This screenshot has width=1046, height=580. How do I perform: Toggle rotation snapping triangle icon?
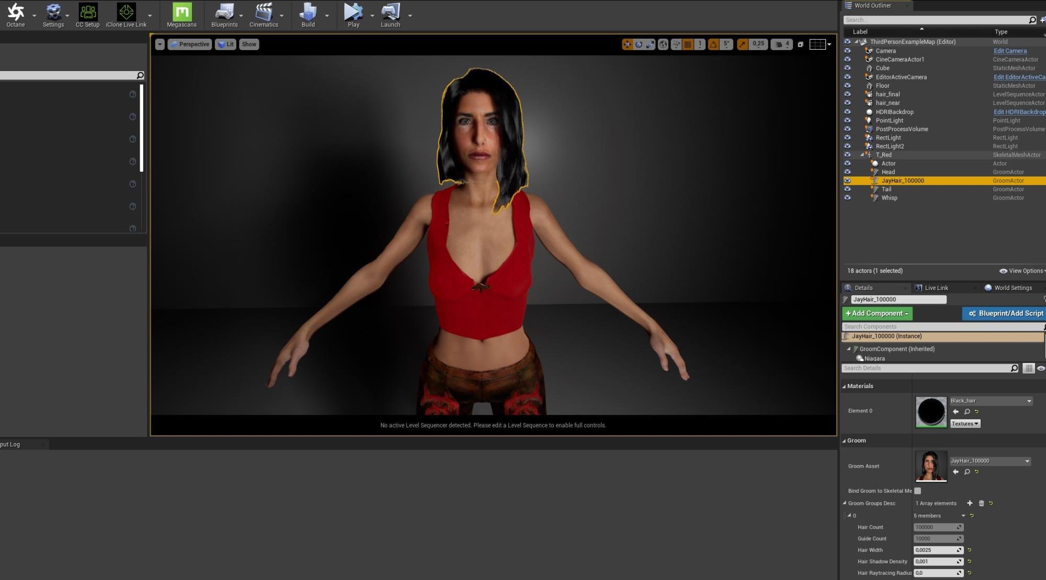pyautogui.click(x=713, y=44)
